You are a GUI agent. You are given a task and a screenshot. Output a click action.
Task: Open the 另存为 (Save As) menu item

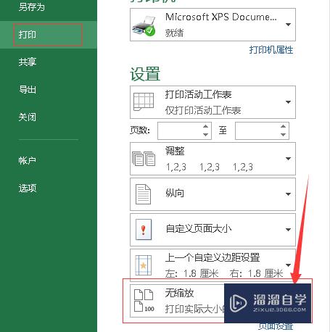pyautogui.click(x=32, y=7)
